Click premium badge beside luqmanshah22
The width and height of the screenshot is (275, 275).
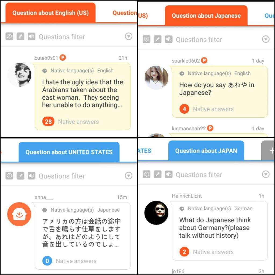pos(210,128)
